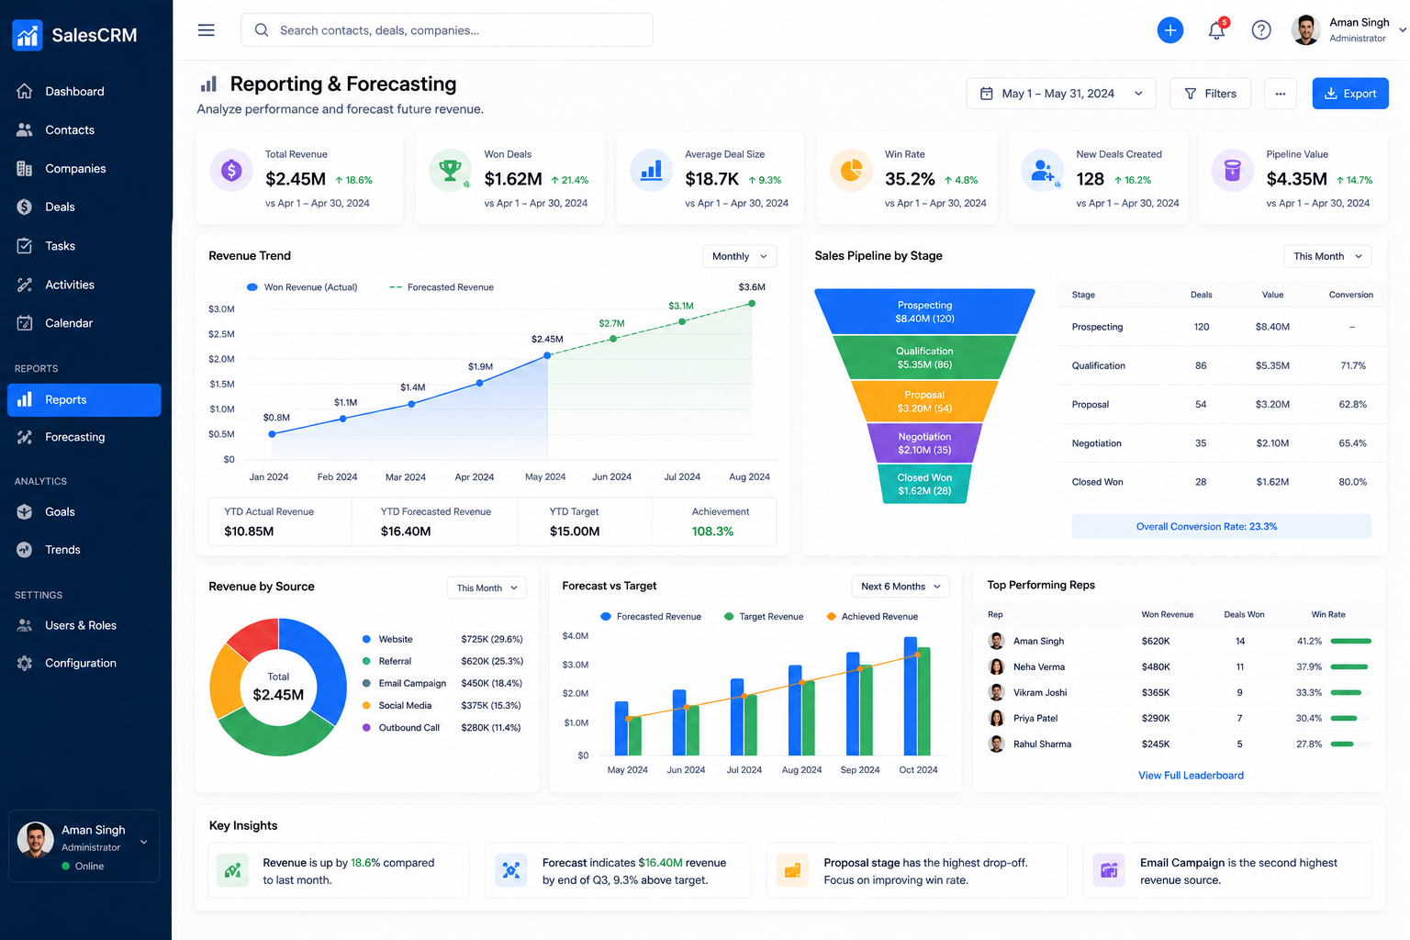Viewport: 1410px width, 940px height.
Task: Click the Export button
Action: [x=1350, y=94]
